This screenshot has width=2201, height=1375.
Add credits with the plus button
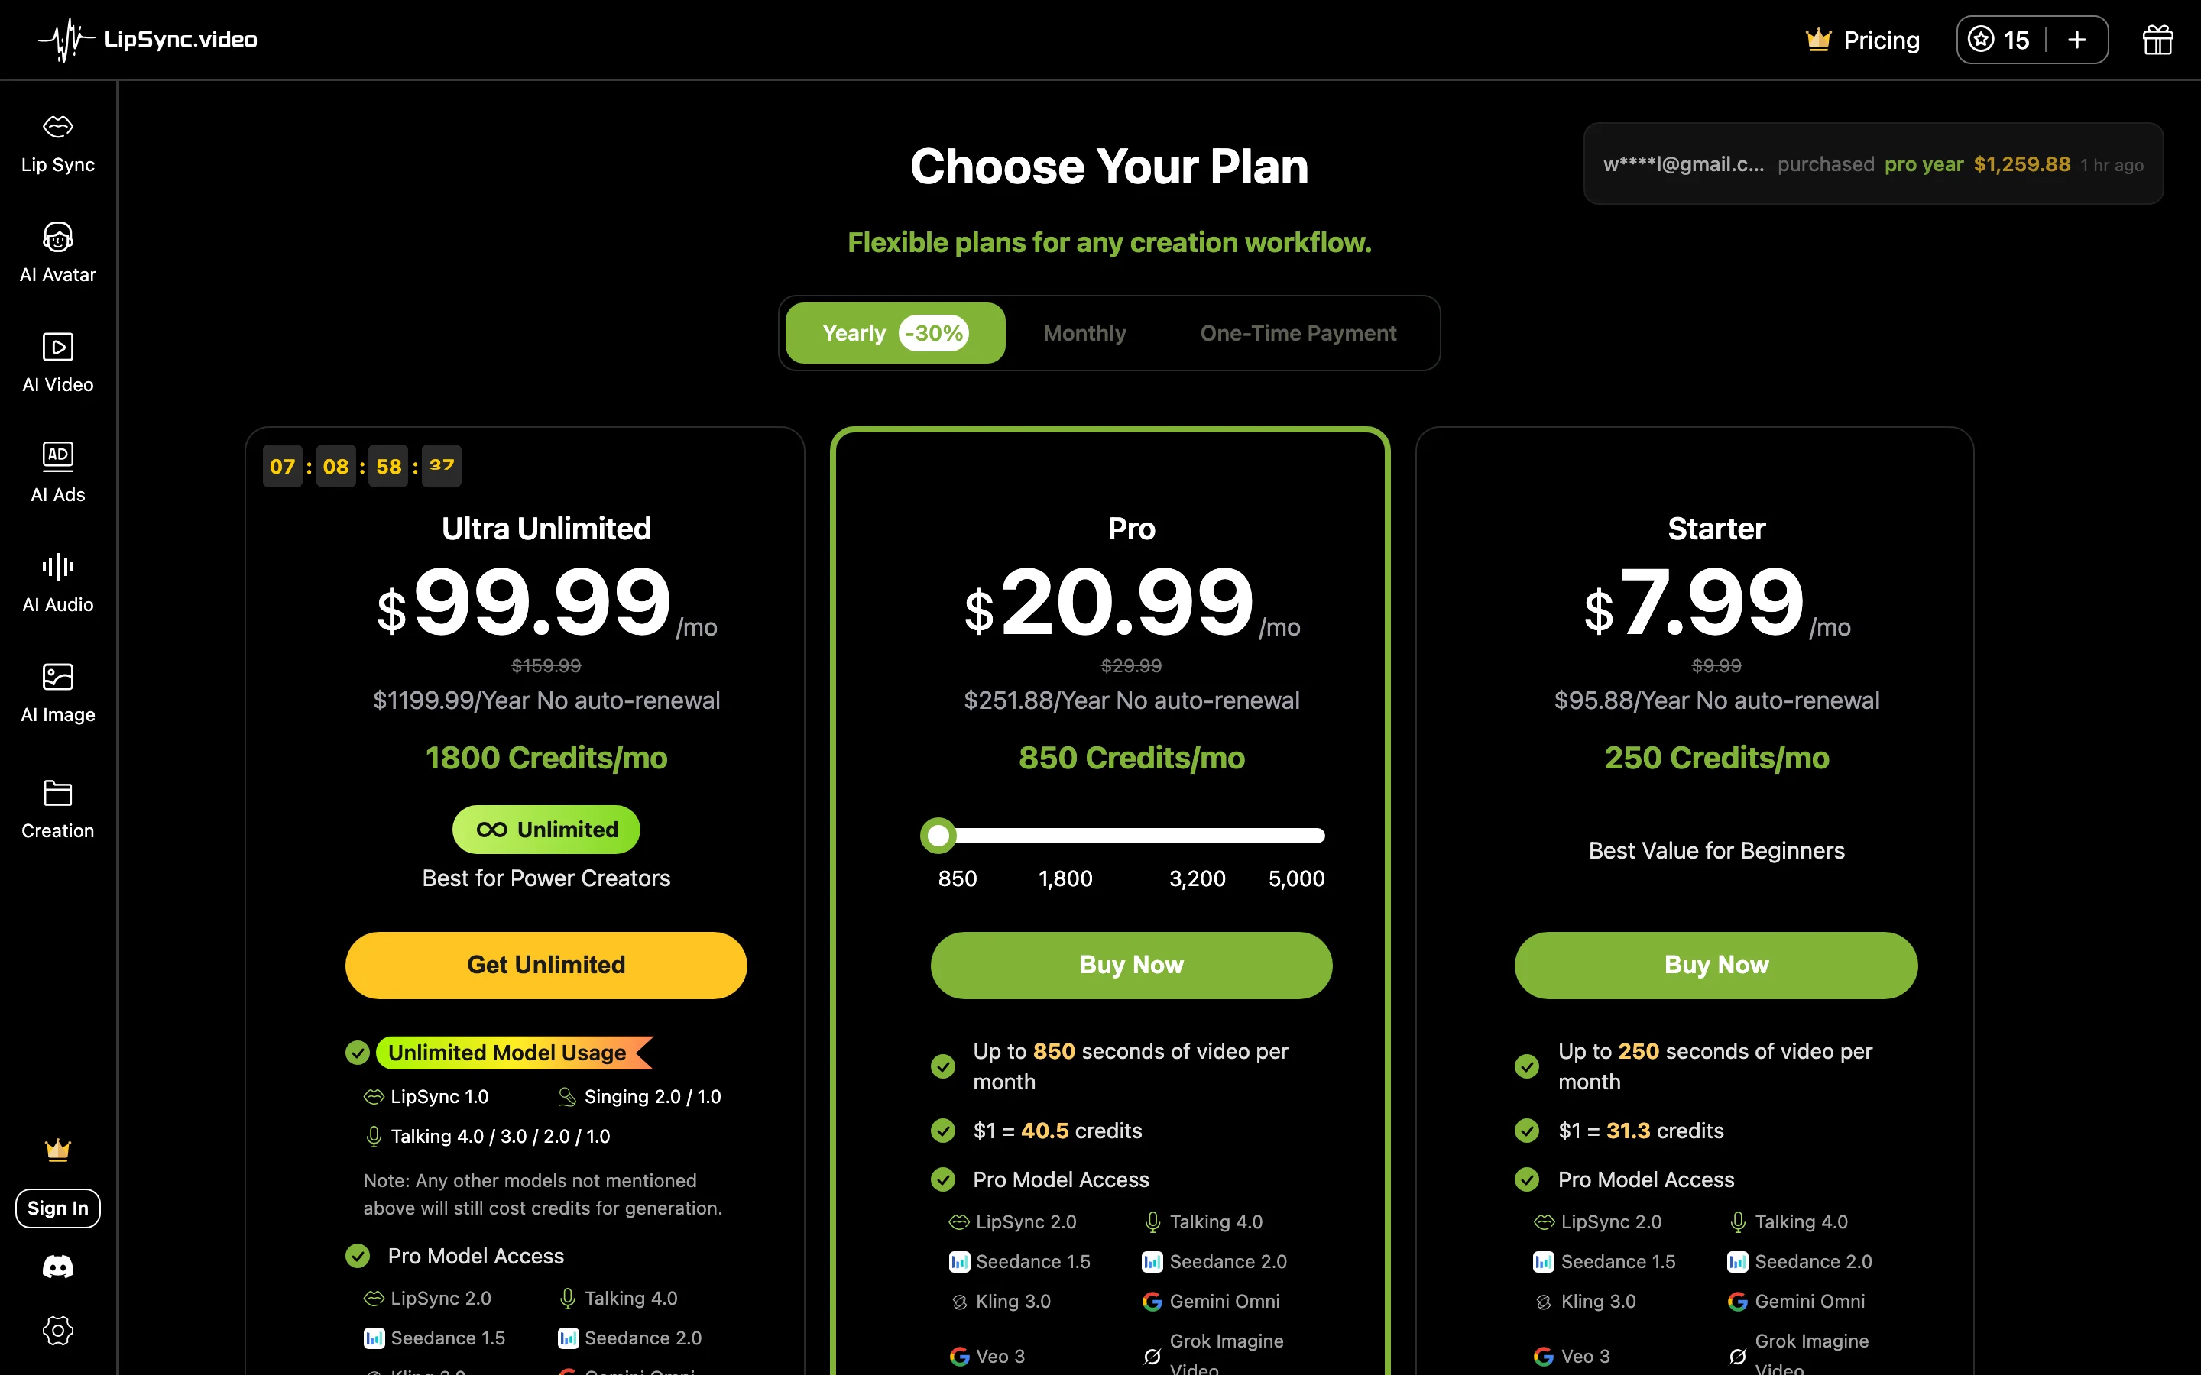click(2076, 40)
